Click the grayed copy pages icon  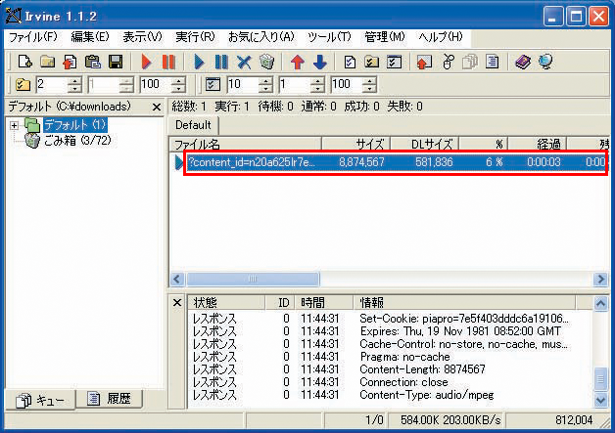coord(469,62)
